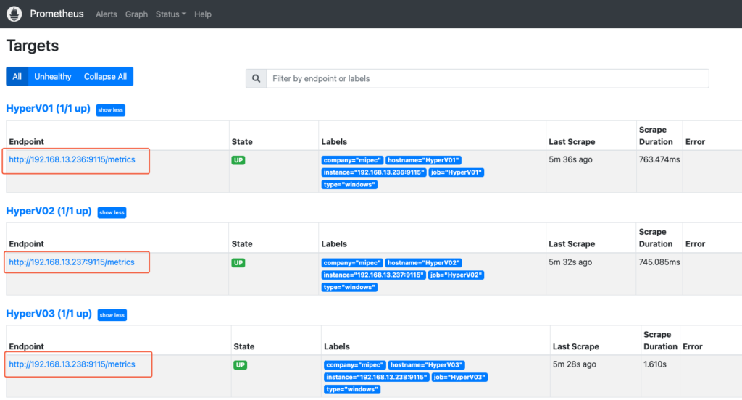Click the hostname="HyperV02" label badge
This screenshot has width=742, height=400.
click(x=423, y=263)
